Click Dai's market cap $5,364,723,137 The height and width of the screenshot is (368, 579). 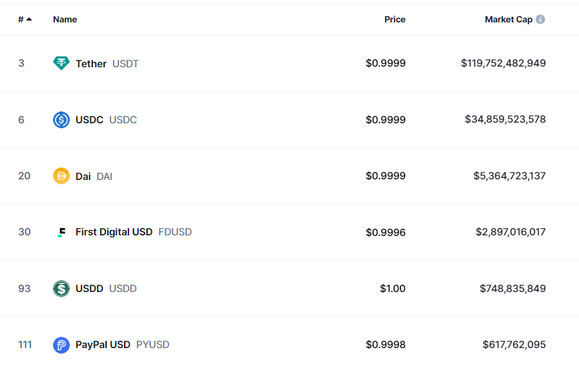click(509, 176)
